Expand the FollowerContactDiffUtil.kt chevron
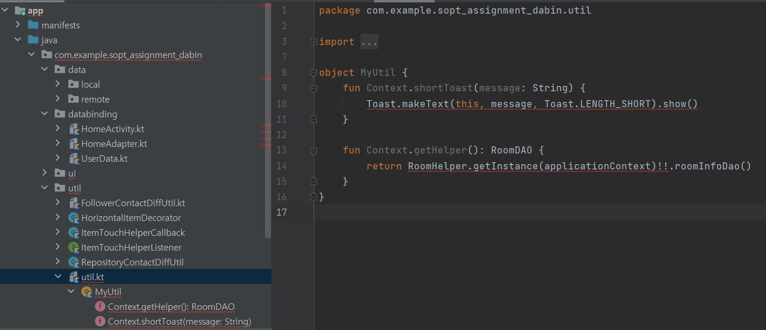Image resolution: width=766 pixels, height=330 pixels. 58,203
